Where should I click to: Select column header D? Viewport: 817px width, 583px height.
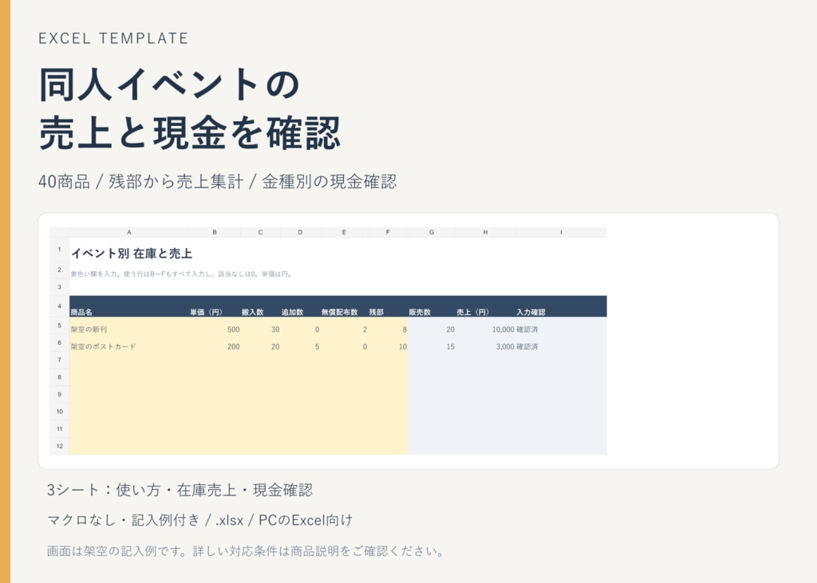coord(300,232)
